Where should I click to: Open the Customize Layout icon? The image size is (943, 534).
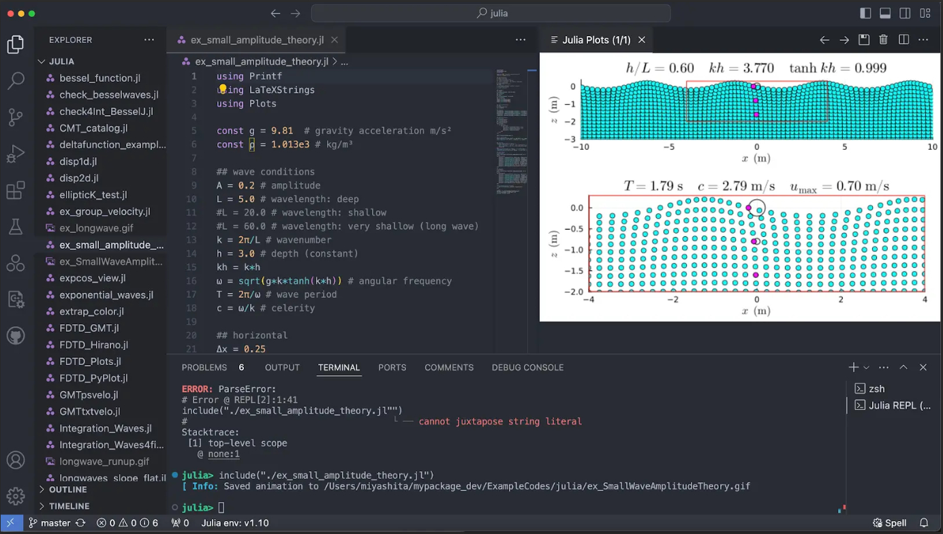click(925, 13)
